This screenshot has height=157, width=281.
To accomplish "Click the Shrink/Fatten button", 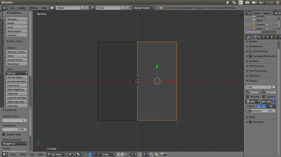I will click(x=17, y=31).
